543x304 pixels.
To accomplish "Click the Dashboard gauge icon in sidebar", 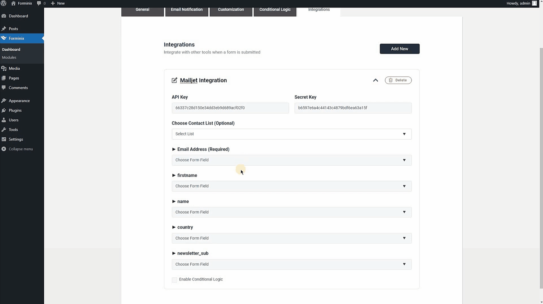I will pos(4,16).
